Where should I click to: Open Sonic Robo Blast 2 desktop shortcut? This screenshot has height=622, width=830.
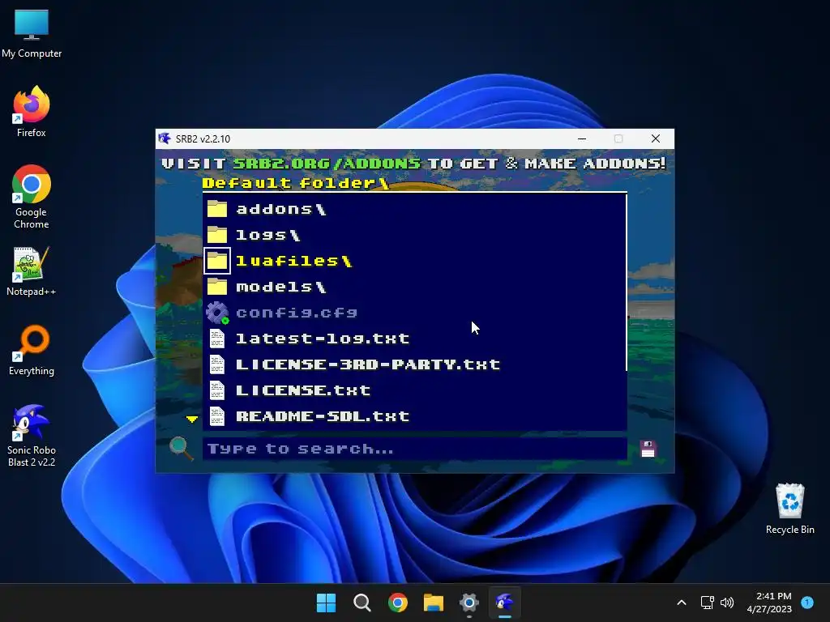pos(32,435)
